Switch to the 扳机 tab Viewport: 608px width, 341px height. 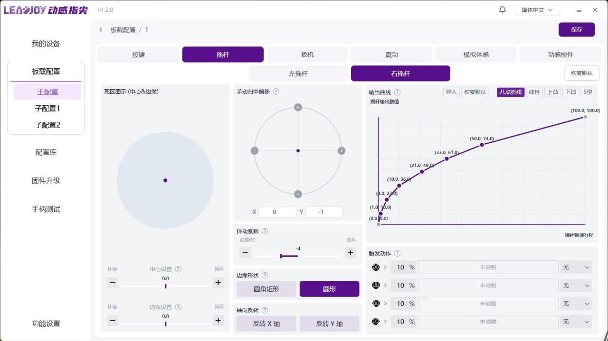click(307, 55)
